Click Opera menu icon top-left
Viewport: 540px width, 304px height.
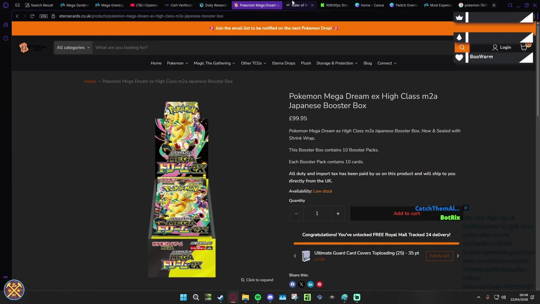(5, 5)
